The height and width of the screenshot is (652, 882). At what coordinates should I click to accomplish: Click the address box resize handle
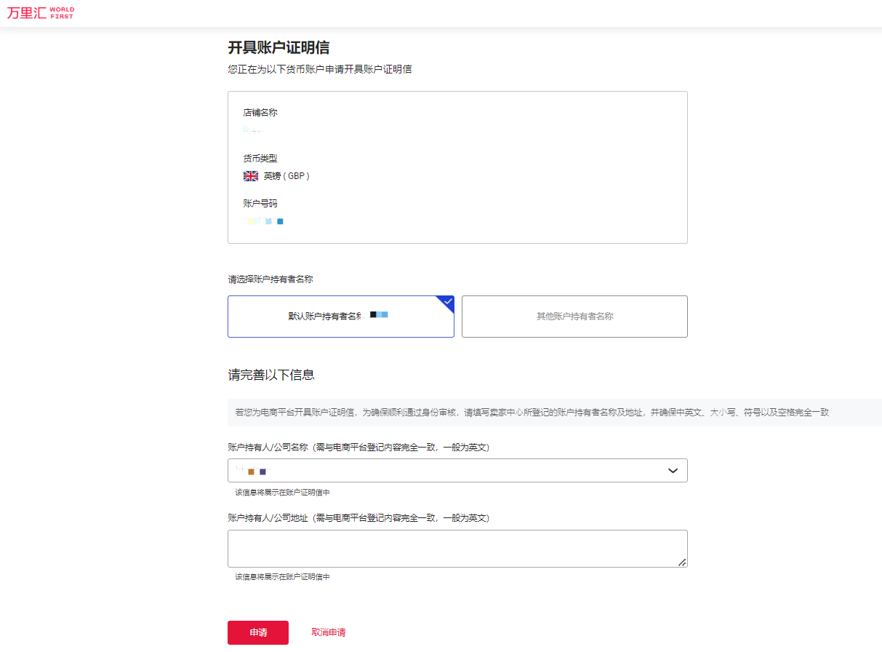click(682, 562)
